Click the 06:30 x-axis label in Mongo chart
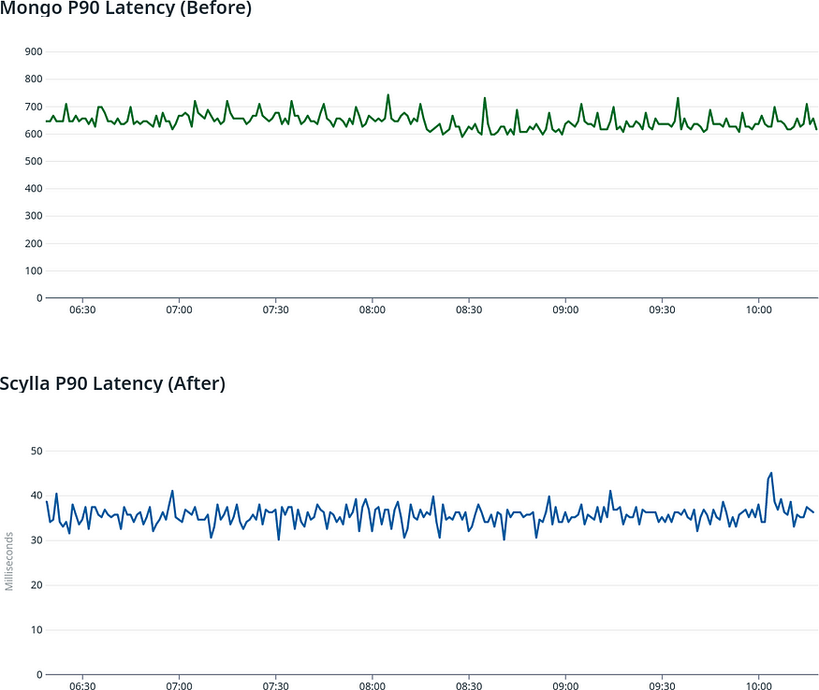Image resolution: width=819 pixels, height=690 pixels. coord(82,309)
